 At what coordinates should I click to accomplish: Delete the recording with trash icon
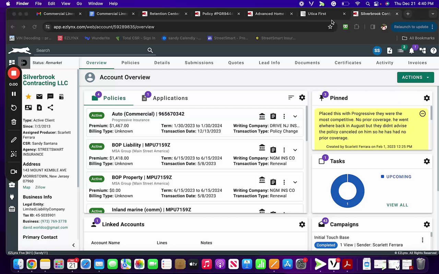tap(14, 122)
